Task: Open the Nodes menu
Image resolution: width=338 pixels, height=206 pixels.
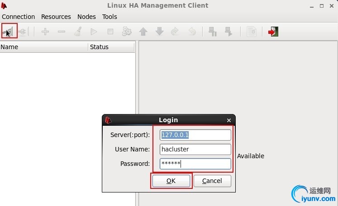Action: 86,17
